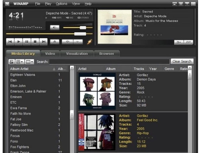
Task: Pause the current song
Action: click(27, 42)
